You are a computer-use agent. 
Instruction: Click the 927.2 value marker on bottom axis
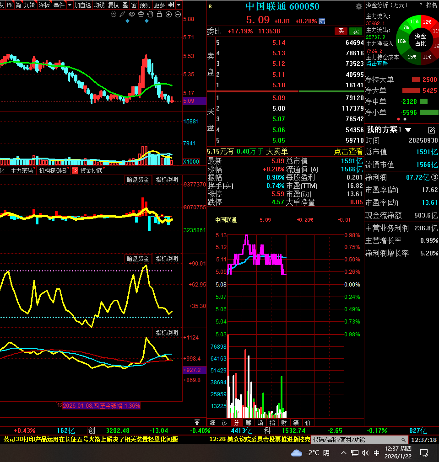pos(194,370)
